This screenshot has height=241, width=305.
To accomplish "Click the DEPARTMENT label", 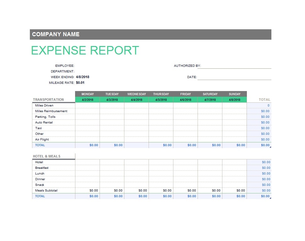I will coord(63,72).
